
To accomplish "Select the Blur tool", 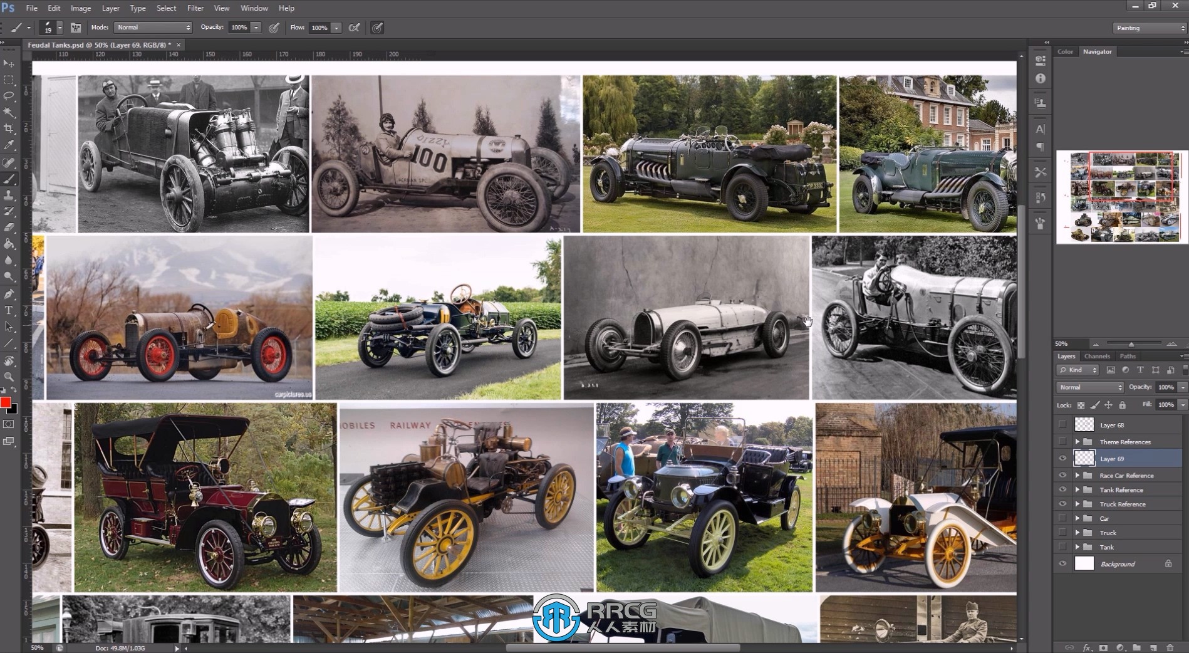I will 9,260.
